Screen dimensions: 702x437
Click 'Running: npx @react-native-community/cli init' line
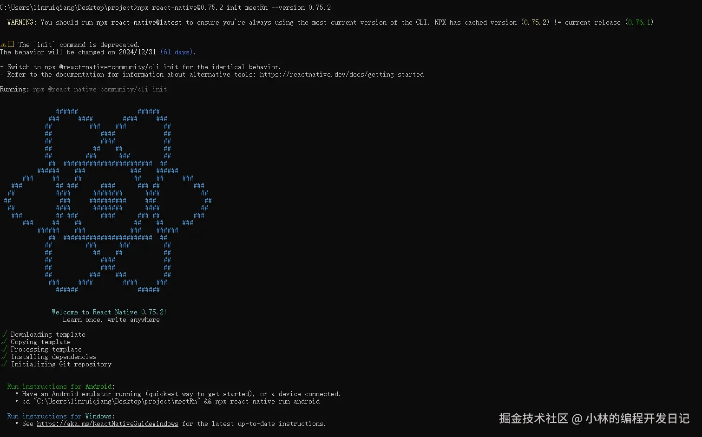(84, 89)
